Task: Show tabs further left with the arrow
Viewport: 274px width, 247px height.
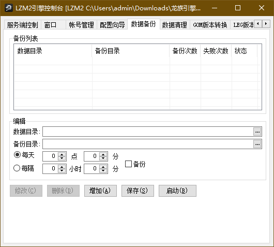Action: pyautogui.click(x=258, y=23)
